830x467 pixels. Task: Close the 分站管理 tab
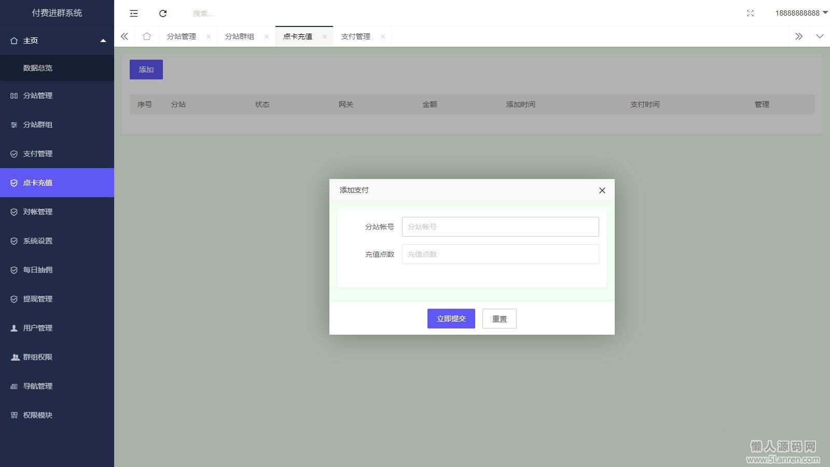pyautogui.click(x=209, y=36)
